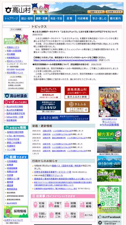Open the 採用情報 banner

[16, 212]
